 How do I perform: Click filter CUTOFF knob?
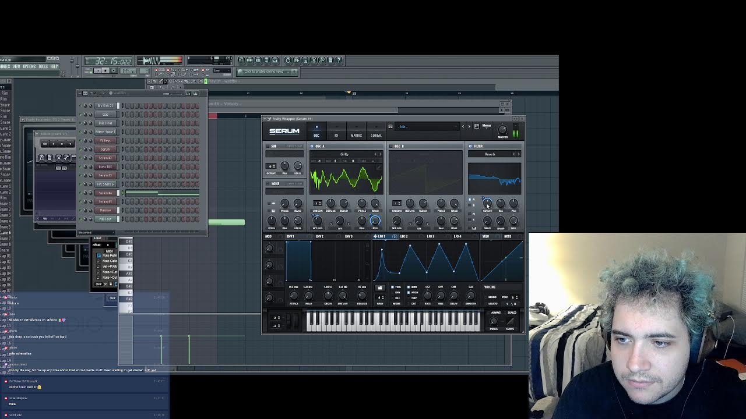point(487,203)
